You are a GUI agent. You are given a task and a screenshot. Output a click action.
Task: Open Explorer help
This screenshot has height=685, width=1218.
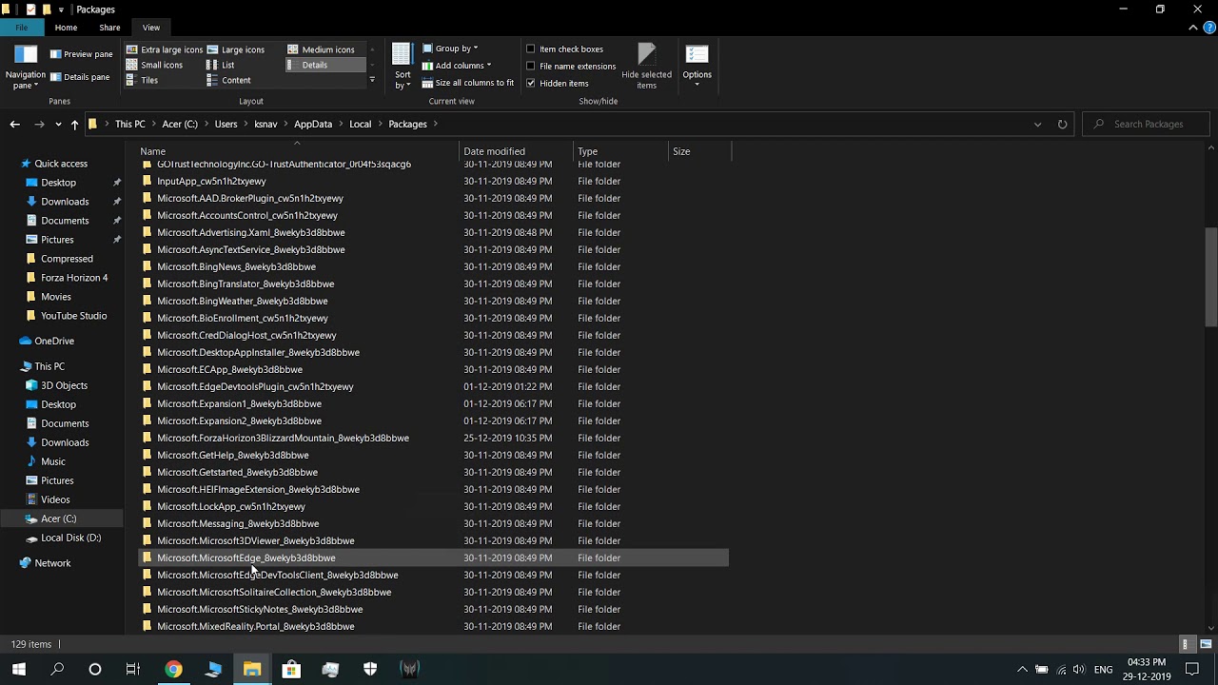[x=1208, y=28]
